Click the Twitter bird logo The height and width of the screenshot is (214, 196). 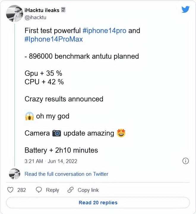pos(185,9)
